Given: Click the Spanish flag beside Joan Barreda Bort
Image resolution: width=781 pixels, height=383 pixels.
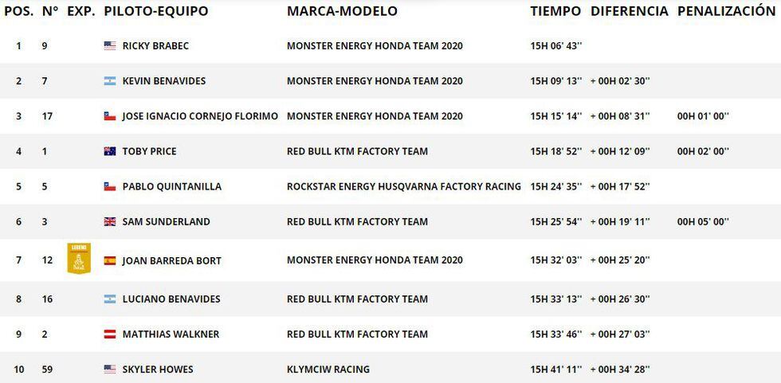Looking at the screenshot, I should [x=110, y=260].
